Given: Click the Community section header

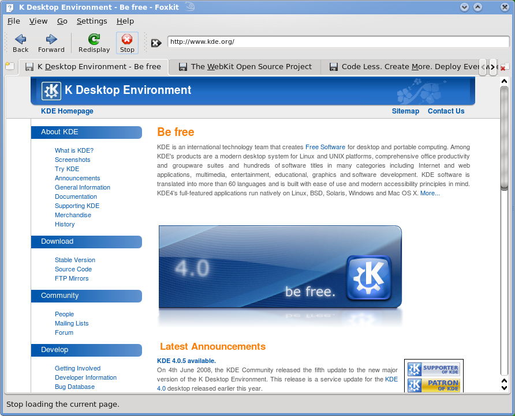Looking at the screenshot, I should coord(87,296).
